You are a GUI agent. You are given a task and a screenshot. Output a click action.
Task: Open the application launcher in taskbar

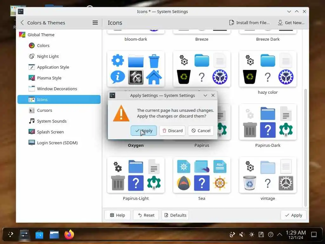pyautogui.click(x=11, y=235)
